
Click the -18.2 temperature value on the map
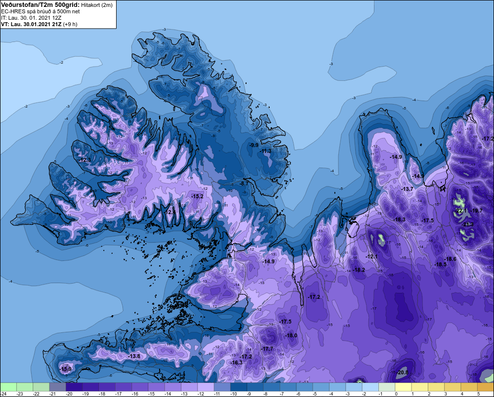click(x=359, y=270)
